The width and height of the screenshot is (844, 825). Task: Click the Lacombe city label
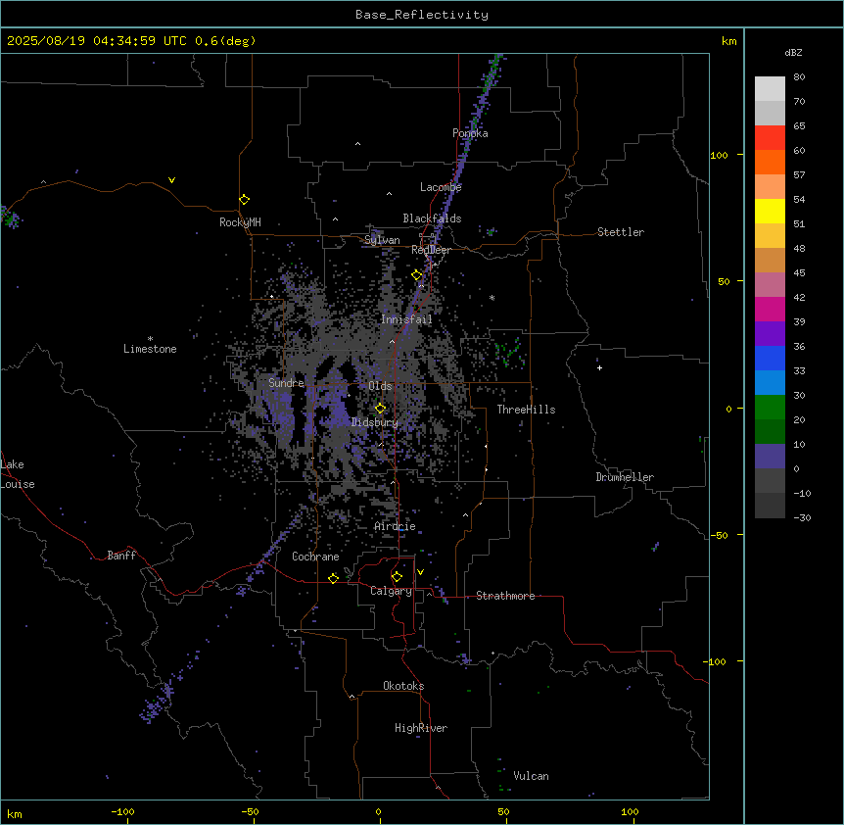(441, 187)
